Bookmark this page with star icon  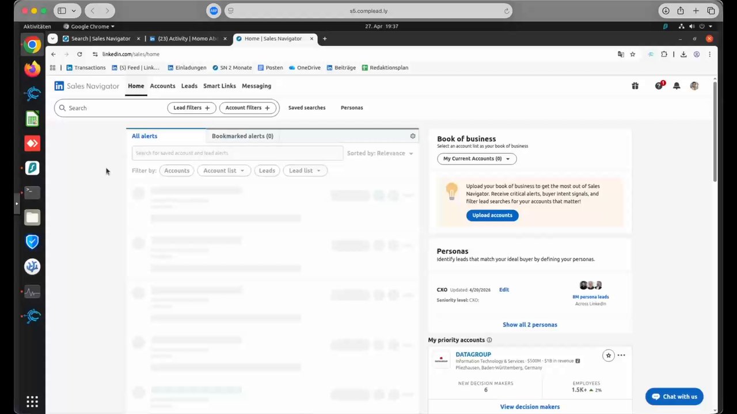point(633,54)
